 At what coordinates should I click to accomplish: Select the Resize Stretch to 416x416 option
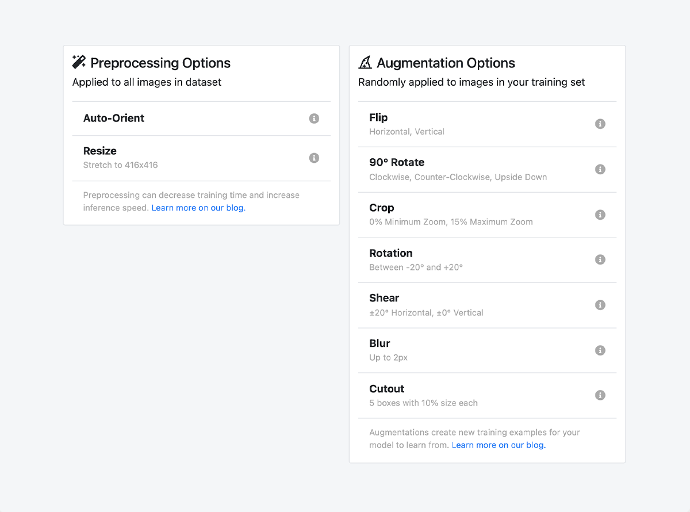(x=120, y=158)
